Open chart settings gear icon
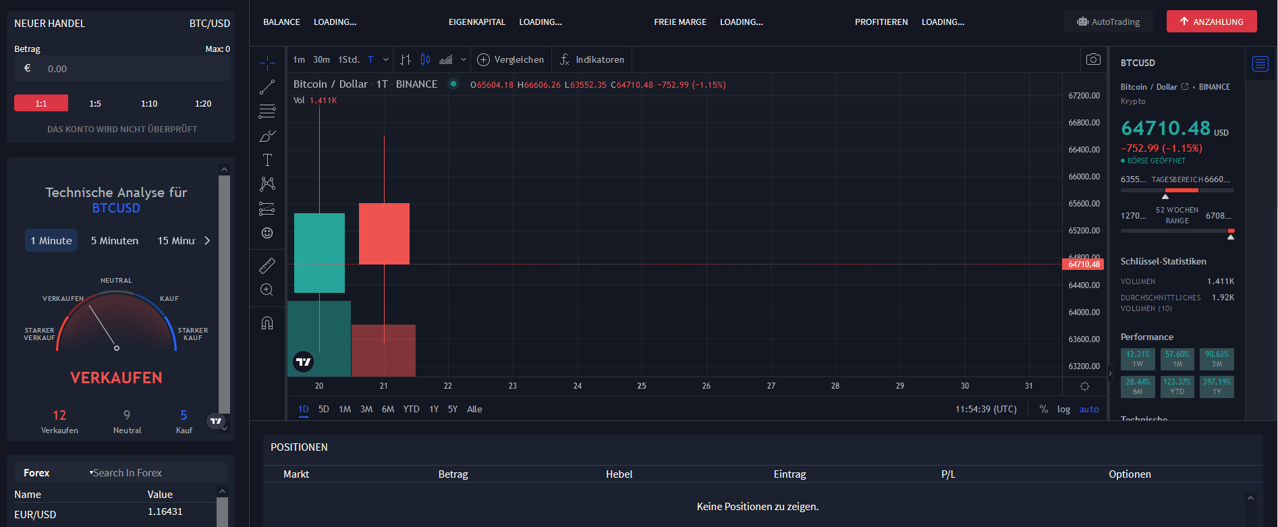This screenshot has height=527, width=1278. 1084,386
